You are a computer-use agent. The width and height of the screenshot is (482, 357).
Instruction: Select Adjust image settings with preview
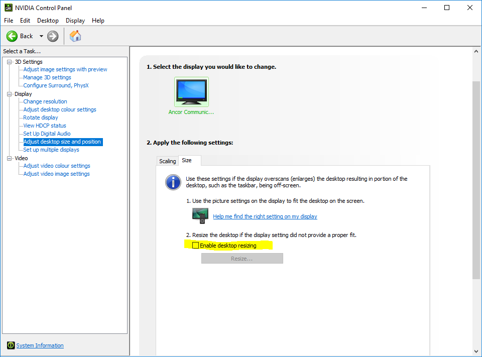pyautogui.click(x=65, y=69)
